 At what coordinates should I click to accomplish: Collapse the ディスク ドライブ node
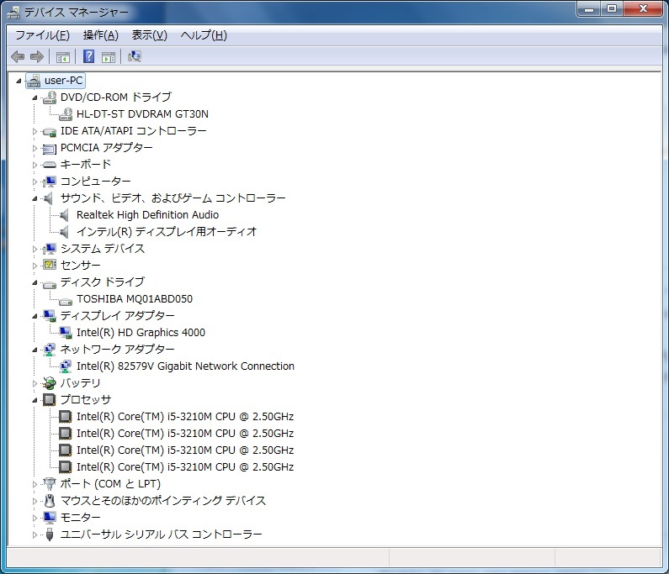35,282
